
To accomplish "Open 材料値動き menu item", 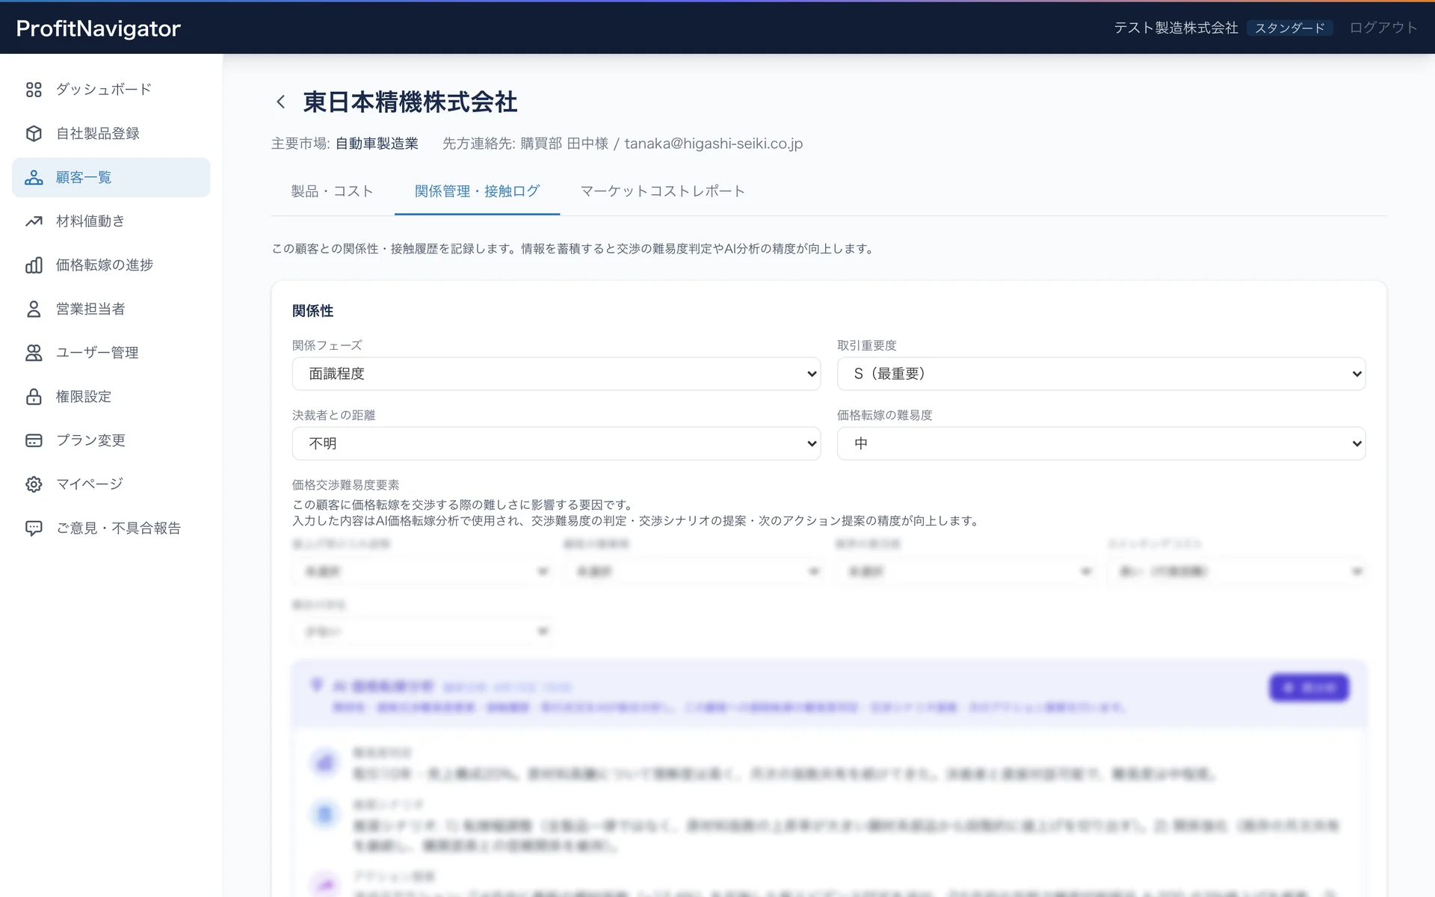I will (x=111, y=221).
